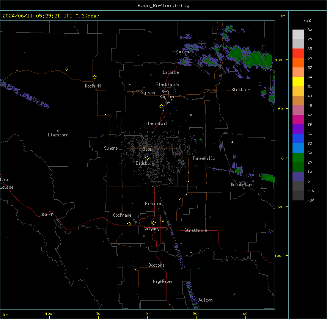Click the Airdrie label
This screenshot has height=319, width=327.
point(153,203)
